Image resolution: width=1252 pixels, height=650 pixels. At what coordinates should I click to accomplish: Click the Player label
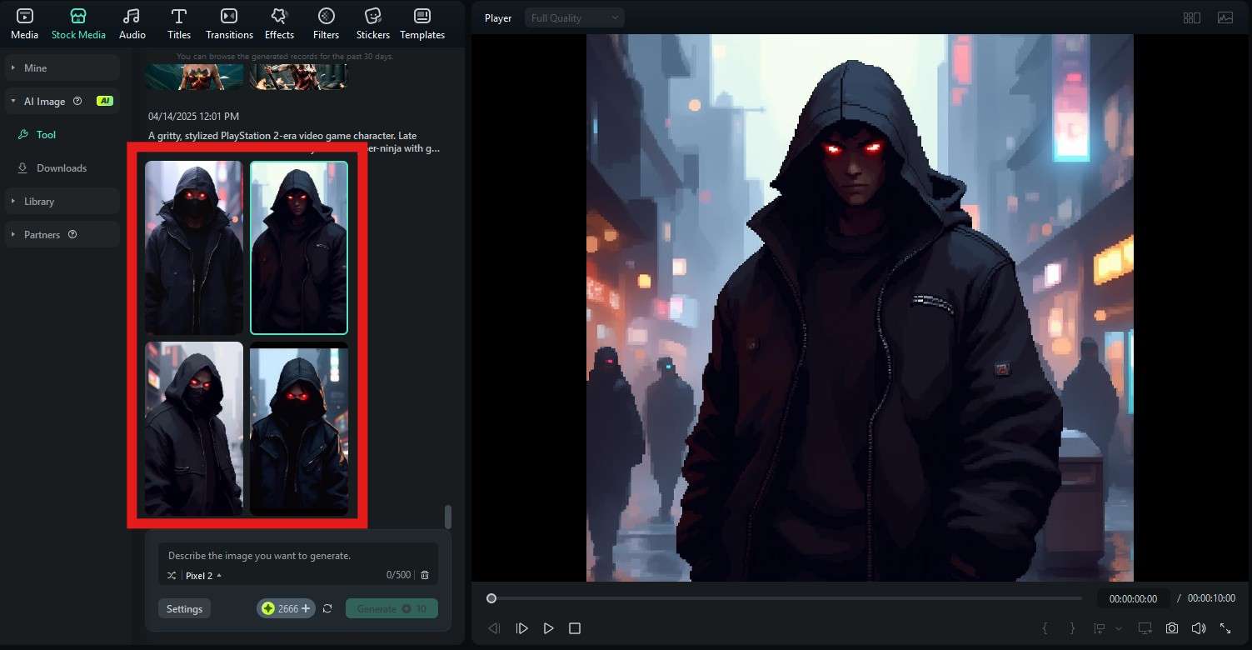coord(498,17)
